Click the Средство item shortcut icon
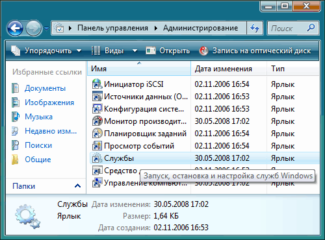The width and height of the screenshot is (325, 240). (97, 171)
